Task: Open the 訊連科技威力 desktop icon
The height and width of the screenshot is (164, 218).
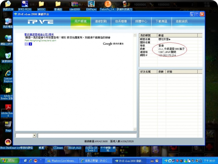Action: pos(125,5)
